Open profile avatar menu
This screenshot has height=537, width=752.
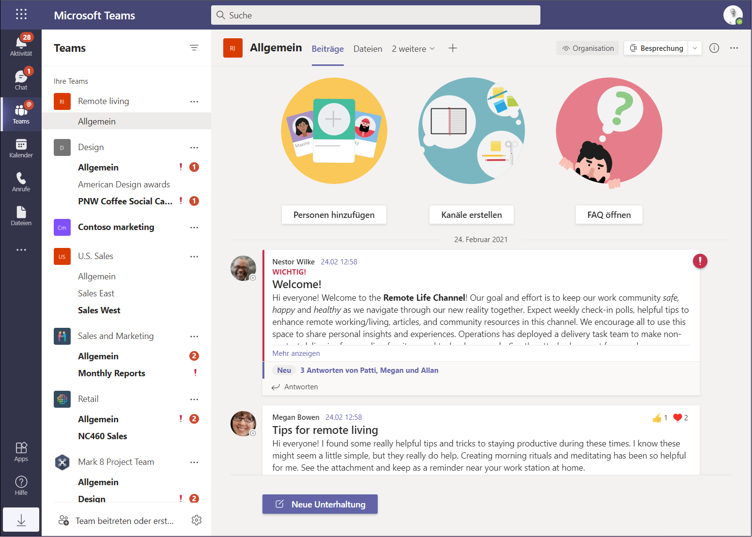tap(733, 15)
